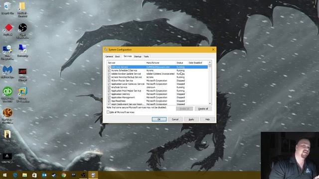Click the services list scroll-up arrow
This screenshot has height=179, width=319.
(x=210, y=62)
